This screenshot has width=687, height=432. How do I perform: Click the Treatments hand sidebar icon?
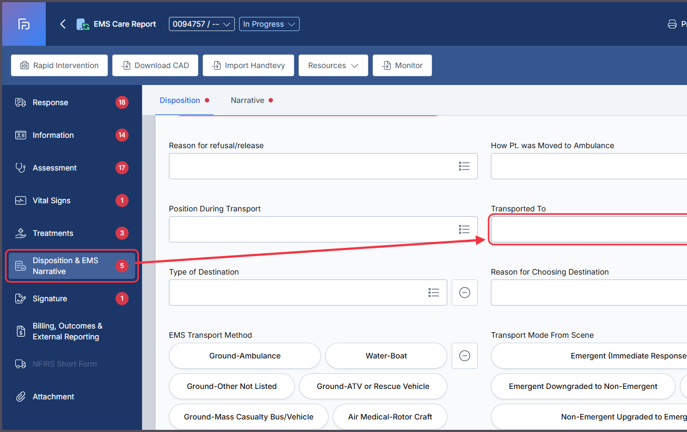21,233
